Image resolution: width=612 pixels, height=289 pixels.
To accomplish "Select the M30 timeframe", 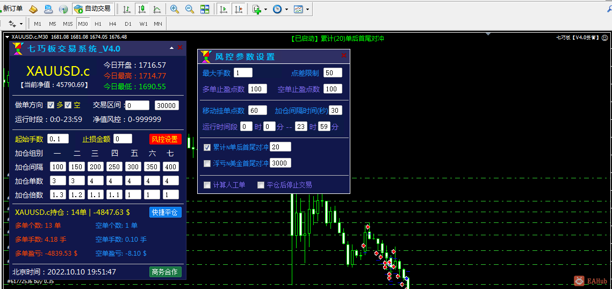I will click(83, 24).
